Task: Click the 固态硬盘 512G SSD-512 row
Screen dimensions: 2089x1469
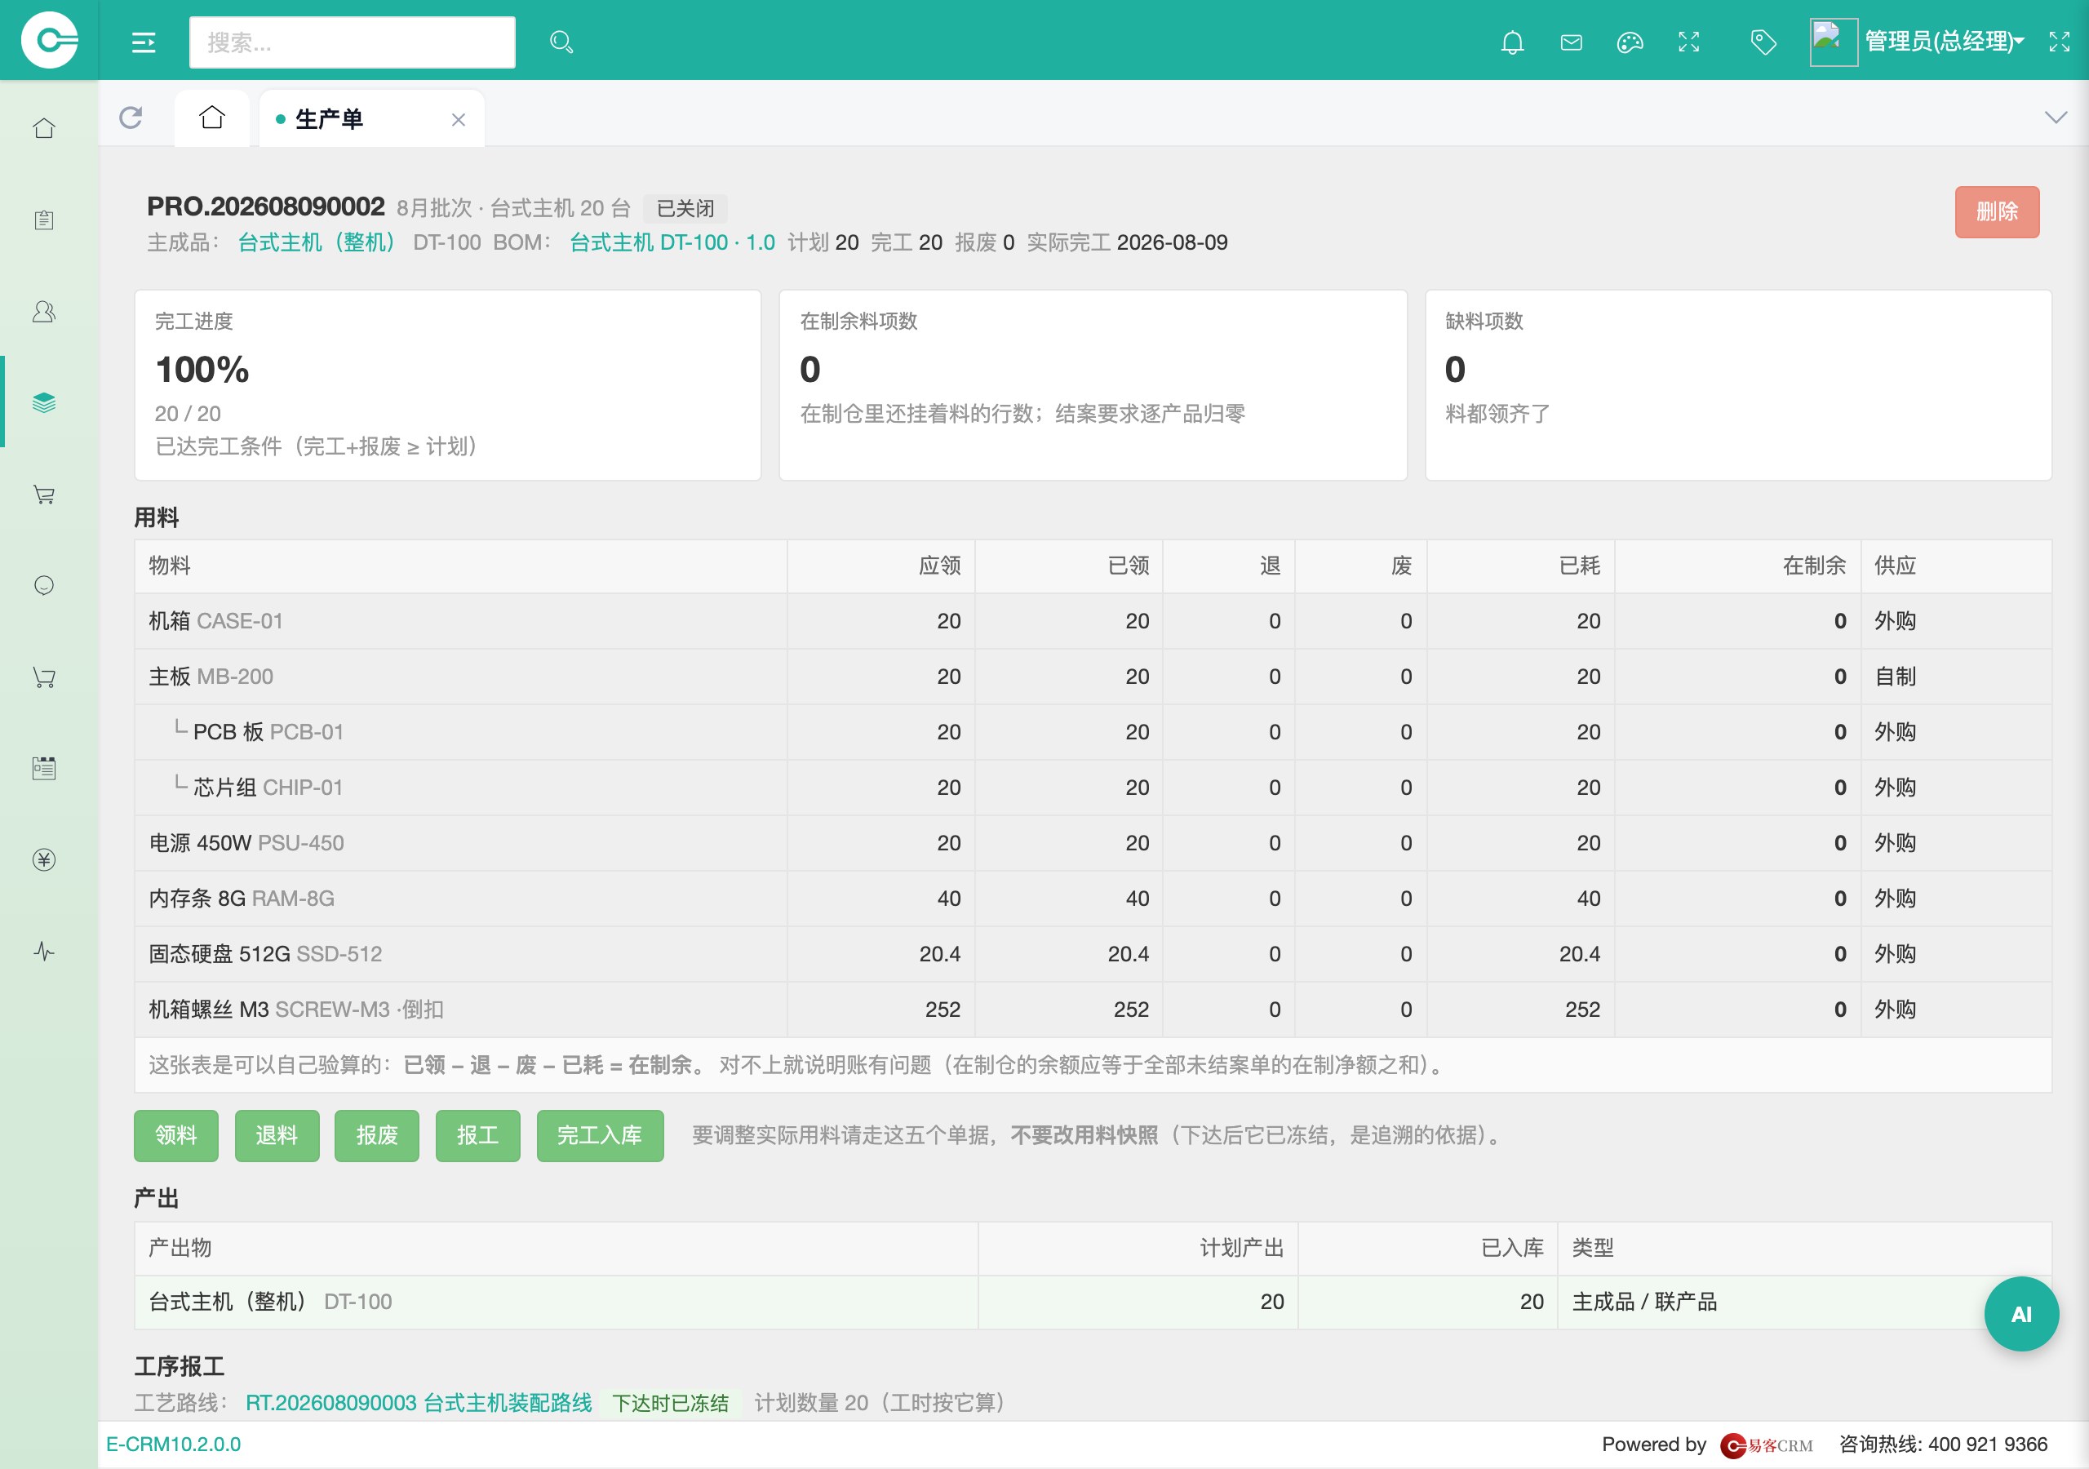Action: 1093,954
